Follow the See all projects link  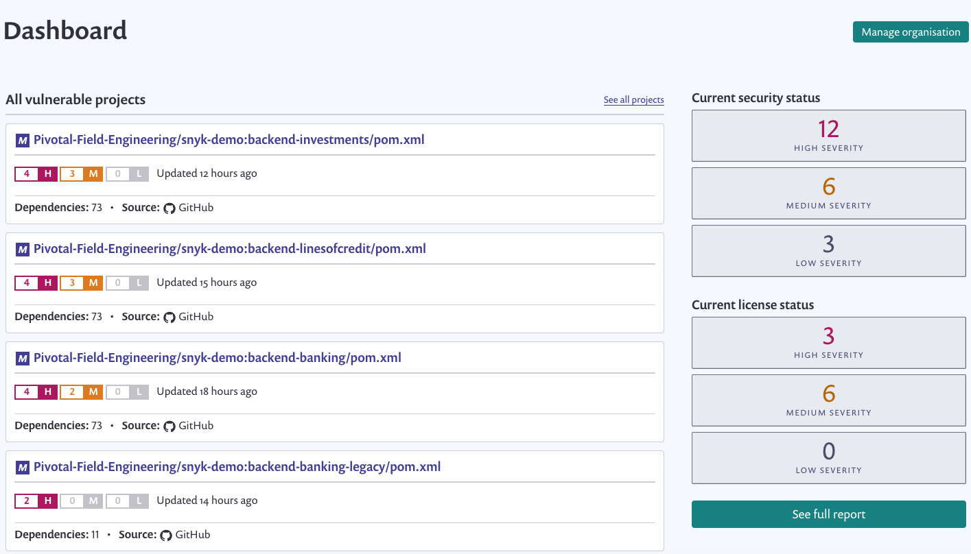pos(634,100)
